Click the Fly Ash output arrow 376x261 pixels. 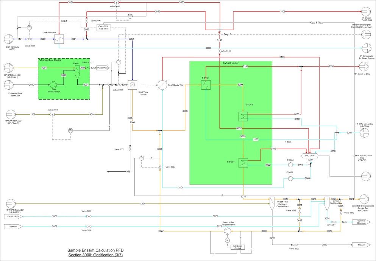click(361, 245)
